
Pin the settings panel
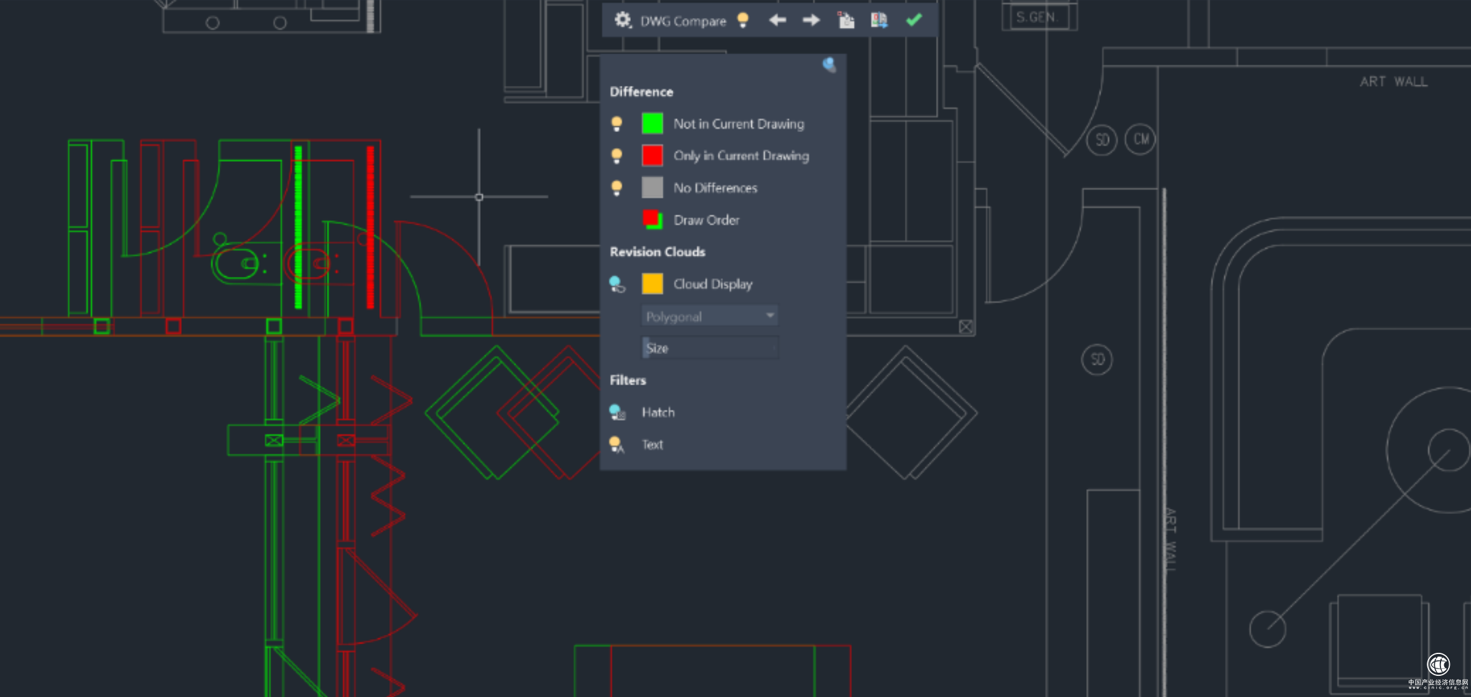click(829, 65)
